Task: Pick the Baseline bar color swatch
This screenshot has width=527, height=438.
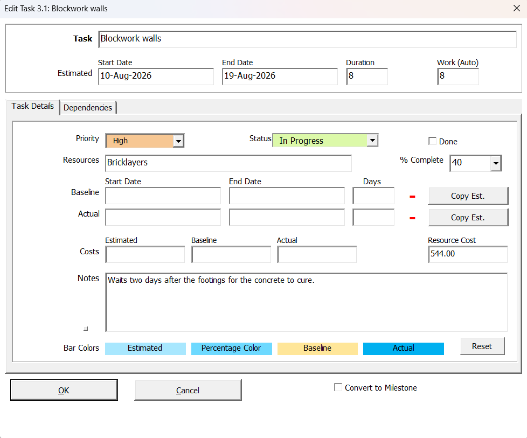Action: [317, 349]
